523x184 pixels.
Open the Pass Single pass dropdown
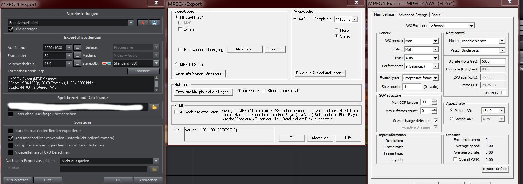[x=502, y=50]
